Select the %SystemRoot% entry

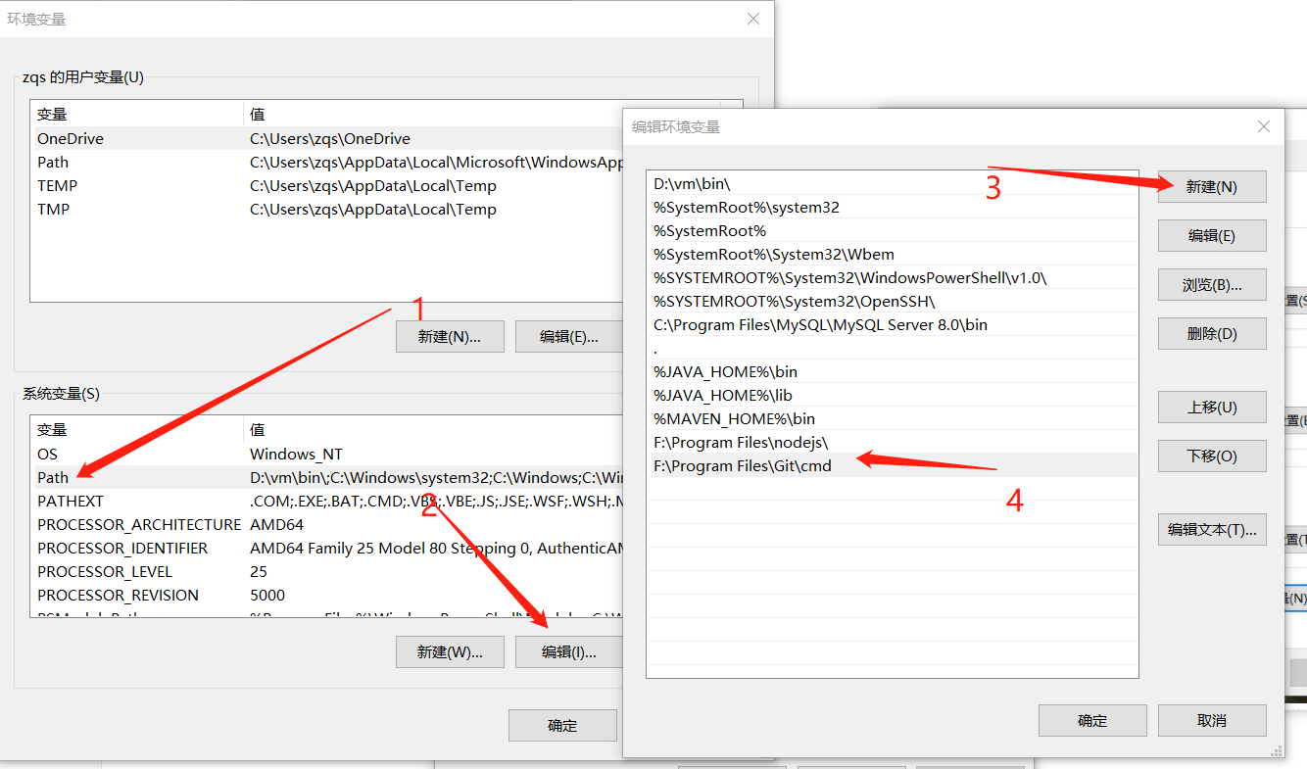tap(893, 230)
